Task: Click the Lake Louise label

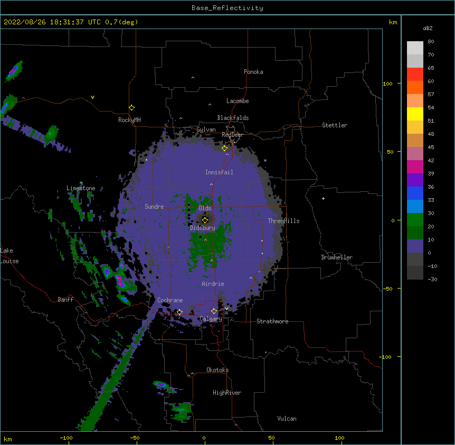Action: 10,256
